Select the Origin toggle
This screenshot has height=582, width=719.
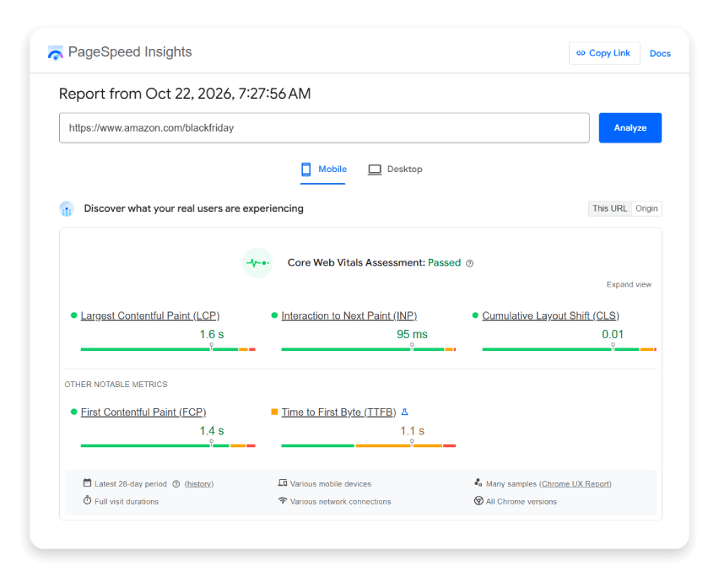click(646, 208)
